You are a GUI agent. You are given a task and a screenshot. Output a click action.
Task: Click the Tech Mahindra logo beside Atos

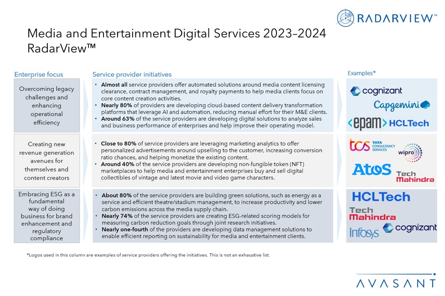(415, 177)
